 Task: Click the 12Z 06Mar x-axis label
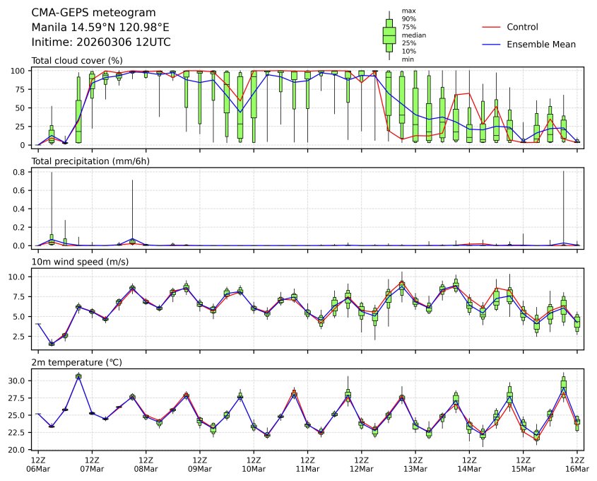pyautogui.click(x=38, y=464)
